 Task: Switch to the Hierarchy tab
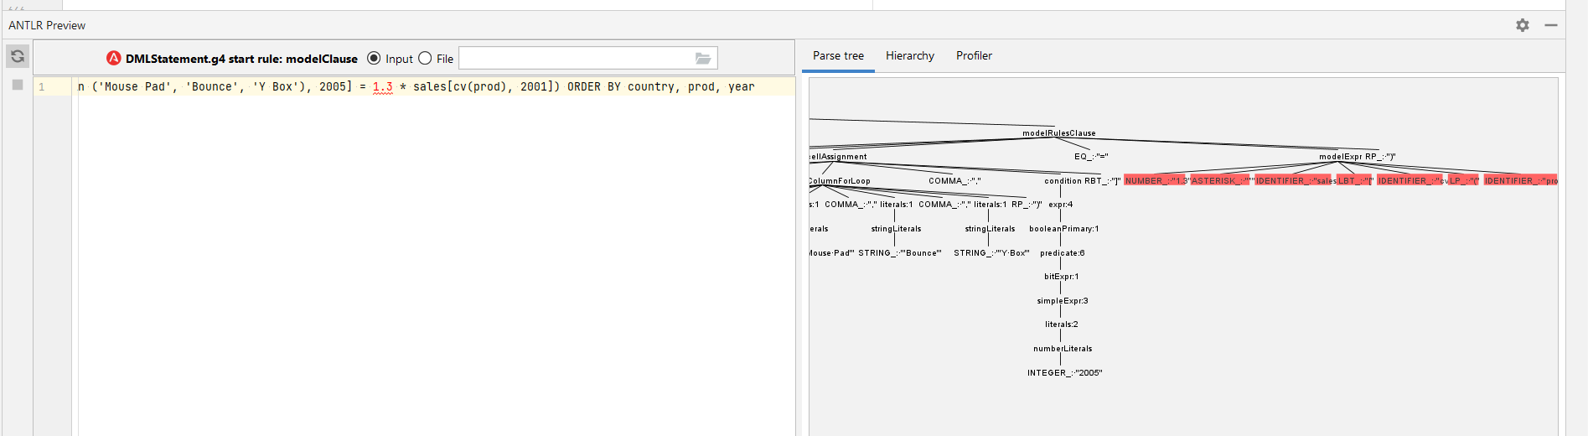[910, 55]
